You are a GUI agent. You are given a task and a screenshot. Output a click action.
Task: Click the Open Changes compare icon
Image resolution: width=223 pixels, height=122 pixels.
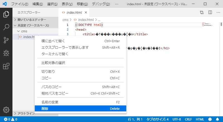(x=202, y=13)
